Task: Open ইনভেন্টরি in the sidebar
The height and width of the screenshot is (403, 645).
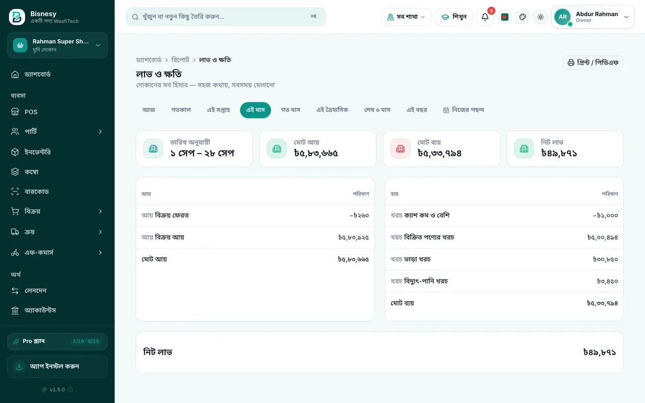Action: pyautogui.click(x=57, y=152)
